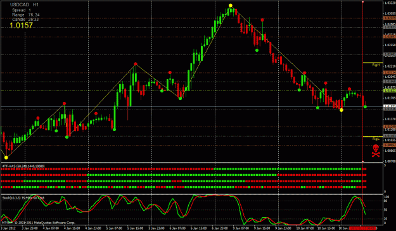396x231 pixels.
Task: Click the RgH range-high label
Action: pos(376,65)
